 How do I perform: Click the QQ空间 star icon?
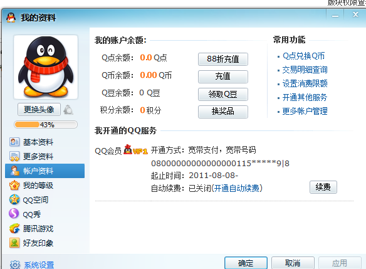pos(14,199)
